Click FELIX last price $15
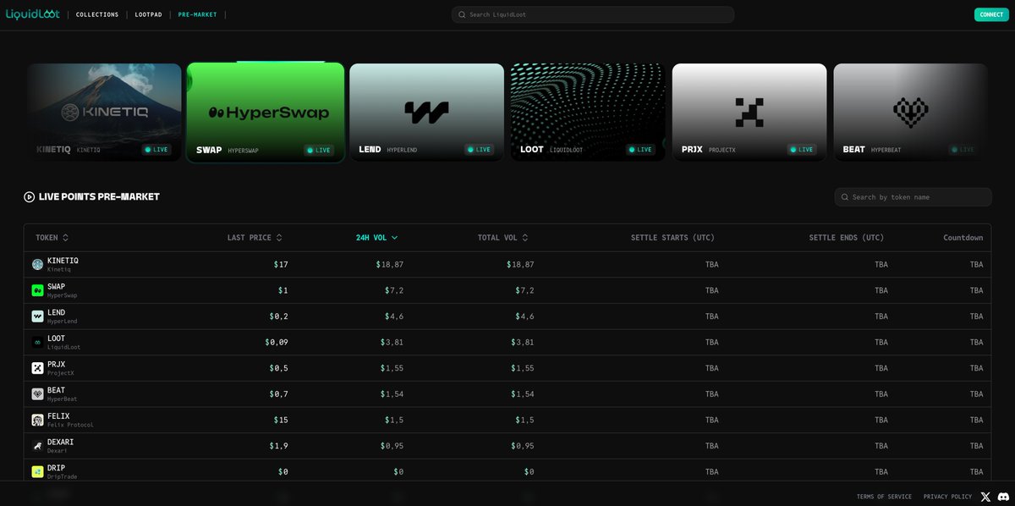The width and height of the screenshot is (1015, 506). pyautogui.click(x=281, y=421)
